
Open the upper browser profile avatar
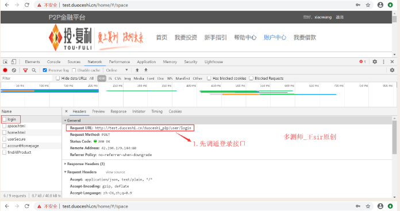pyautogui.click(x=380, y=5)
